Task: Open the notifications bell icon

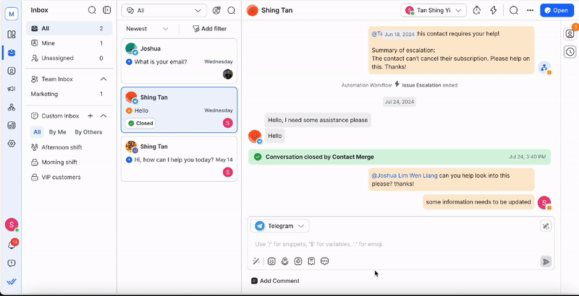Action: click(x=12, y=245)
